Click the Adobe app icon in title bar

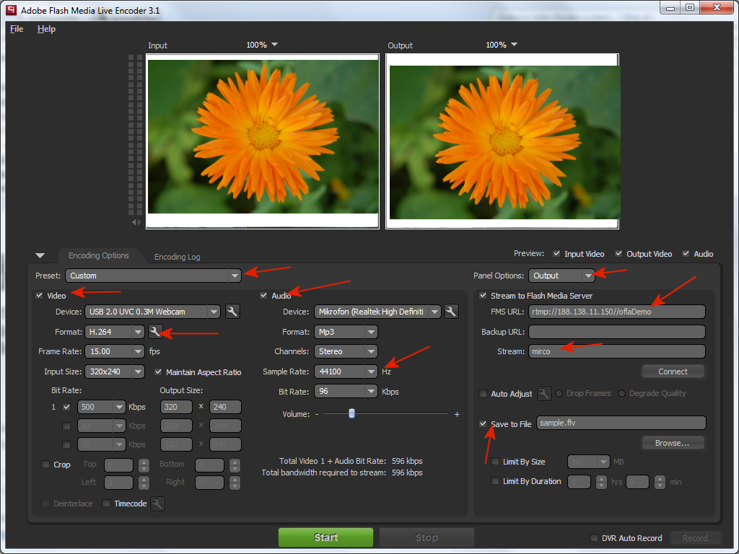[12, 11]
